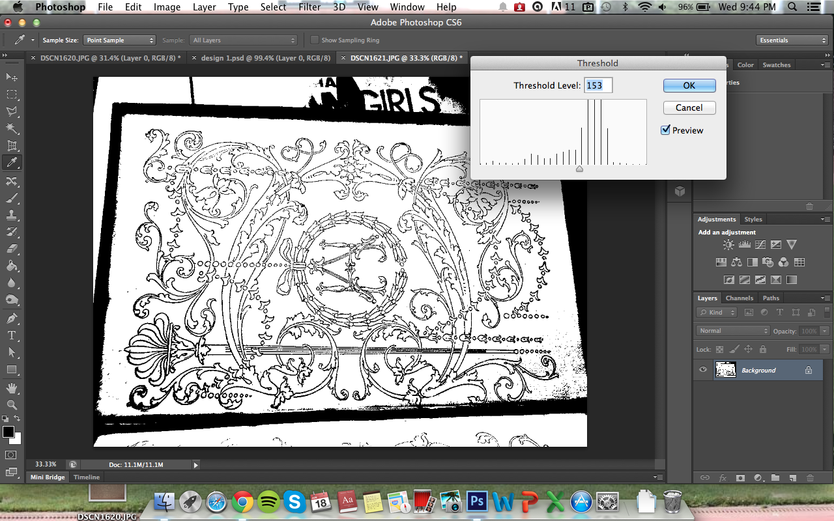Select the Rectangular Marquee tool

coord(12,94)
